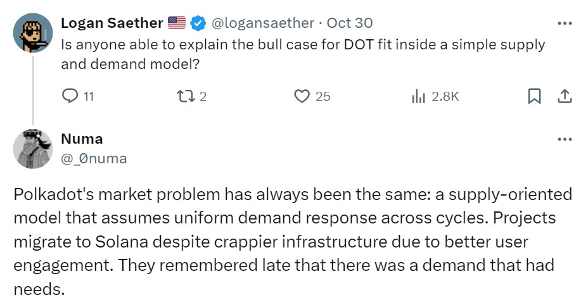581x307 pixels.
Task: Click the blue verified checkmark badge
Action: 198,23
